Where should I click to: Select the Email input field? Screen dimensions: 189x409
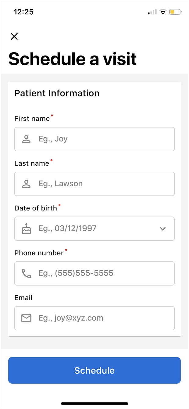[x=101, y=318]
